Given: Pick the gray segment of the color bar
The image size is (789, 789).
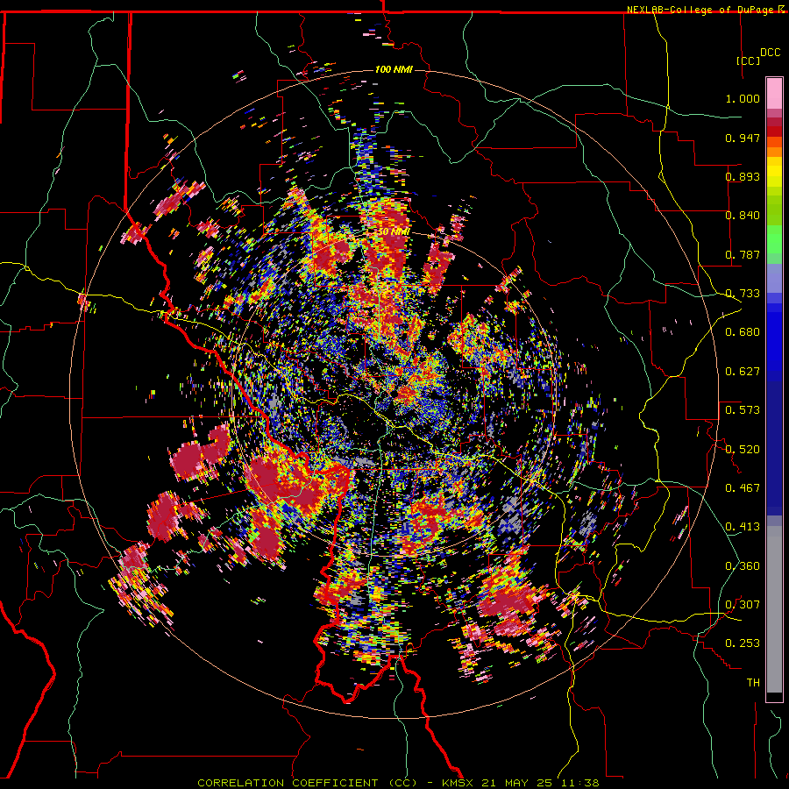Looking at the screenshot, I should 774,609.
